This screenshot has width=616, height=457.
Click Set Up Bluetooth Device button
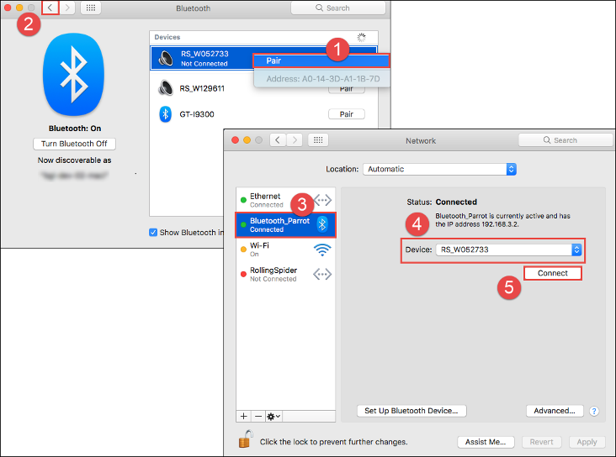[x=411, y=411]
